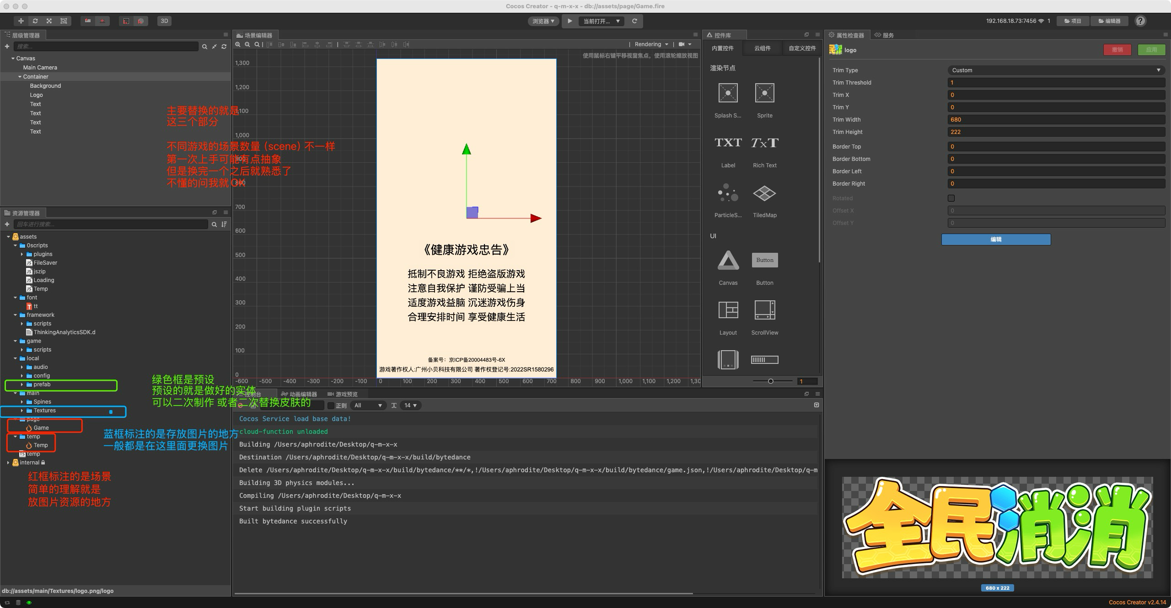
Task: Switch to the 内置控件 tab
Action: pos(722,48)
